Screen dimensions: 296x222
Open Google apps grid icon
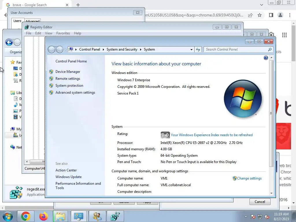coord(284,35)
